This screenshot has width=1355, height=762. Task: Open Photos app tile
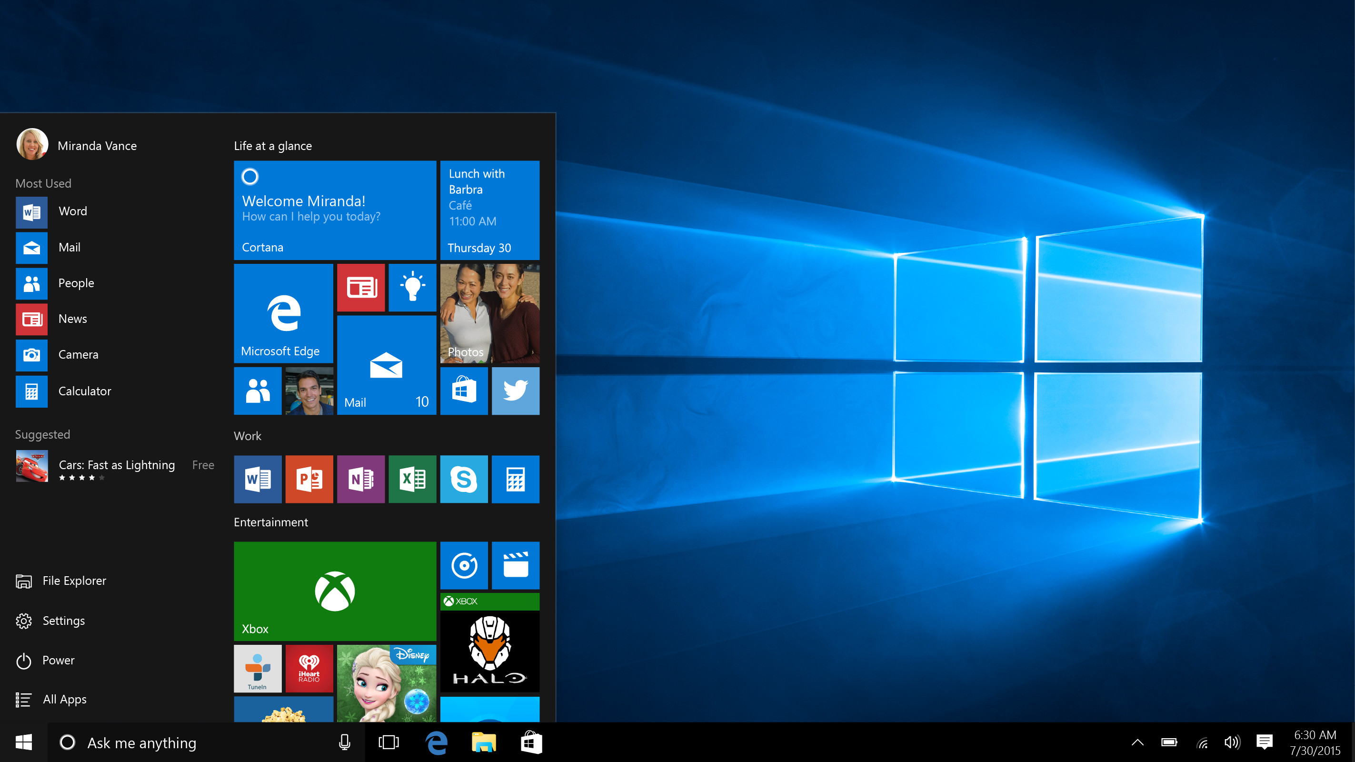pyautogui.click(x=488, y=312)
